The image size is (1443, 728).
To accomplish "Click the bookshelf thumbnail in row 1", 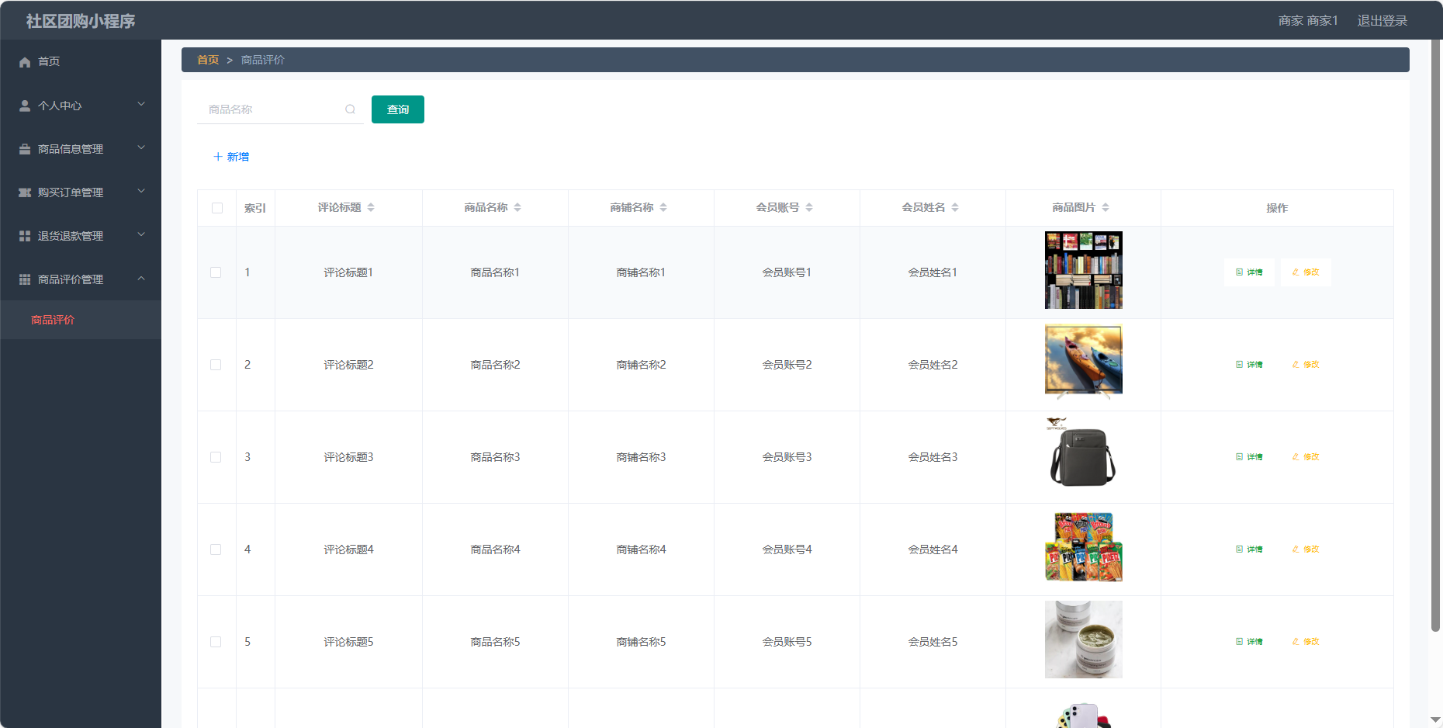I will [1084, 270].
